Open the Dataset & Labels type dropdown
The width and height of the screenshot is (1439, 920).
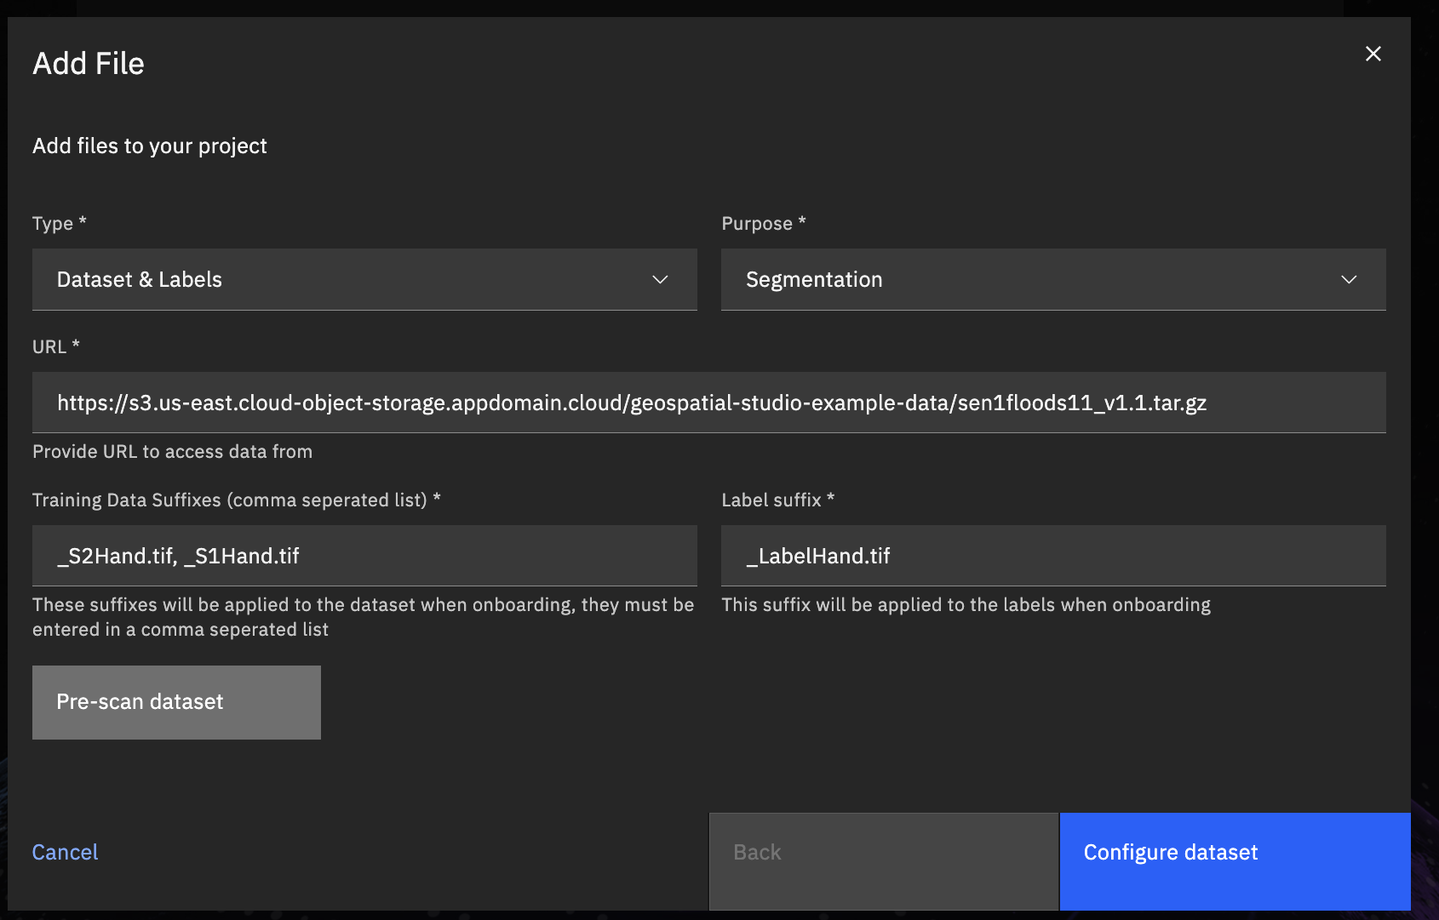click(364, 280)
